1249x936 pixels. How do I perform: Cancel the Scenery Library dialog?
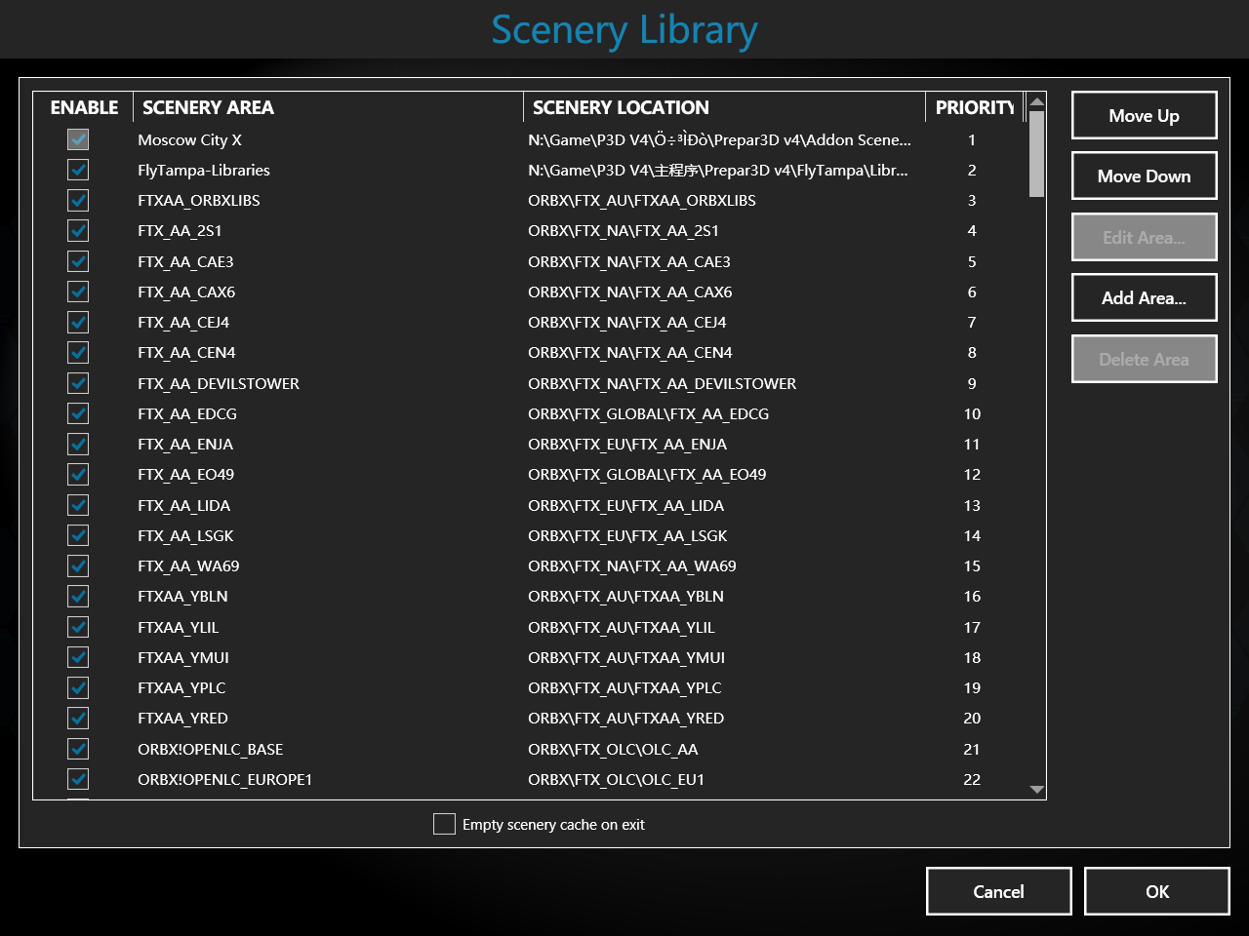[998, 891]
